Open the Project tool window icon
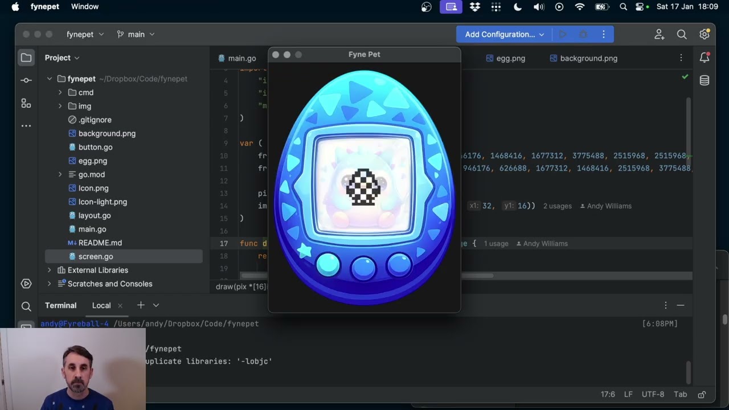The height and width of the screenshot is (410, 729). (26, 58)
